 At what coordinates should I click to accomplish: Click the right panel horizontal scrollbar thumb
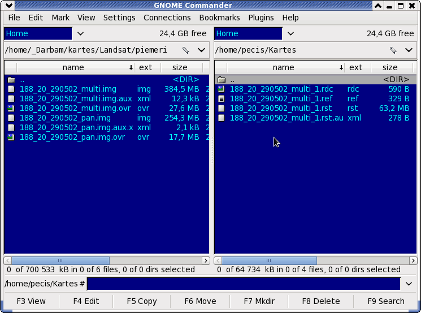pos(269,260)
